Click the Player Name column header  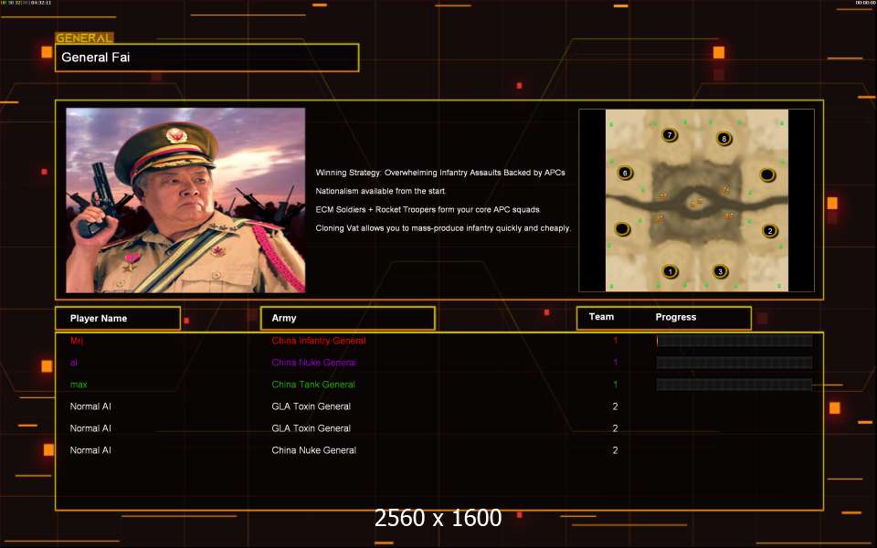[x=118, y=318]
